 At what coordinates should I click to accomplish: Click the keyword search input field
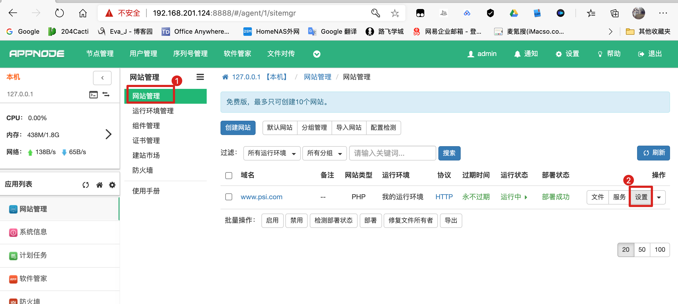pos(392,153)
